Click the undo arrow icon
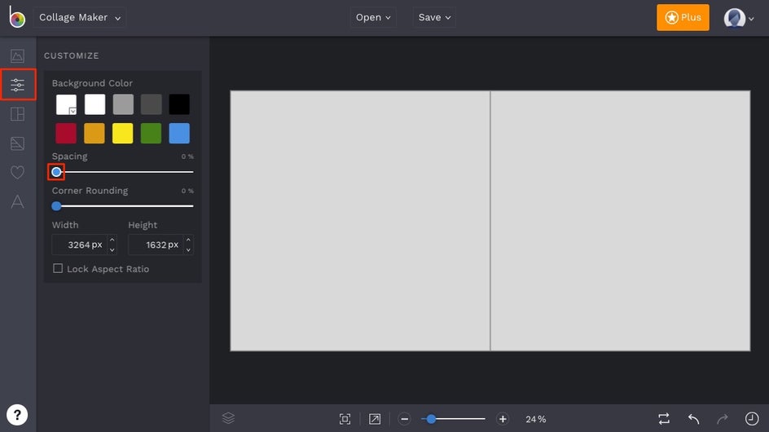Screen dimensions: 769x432 click(693, 419)
